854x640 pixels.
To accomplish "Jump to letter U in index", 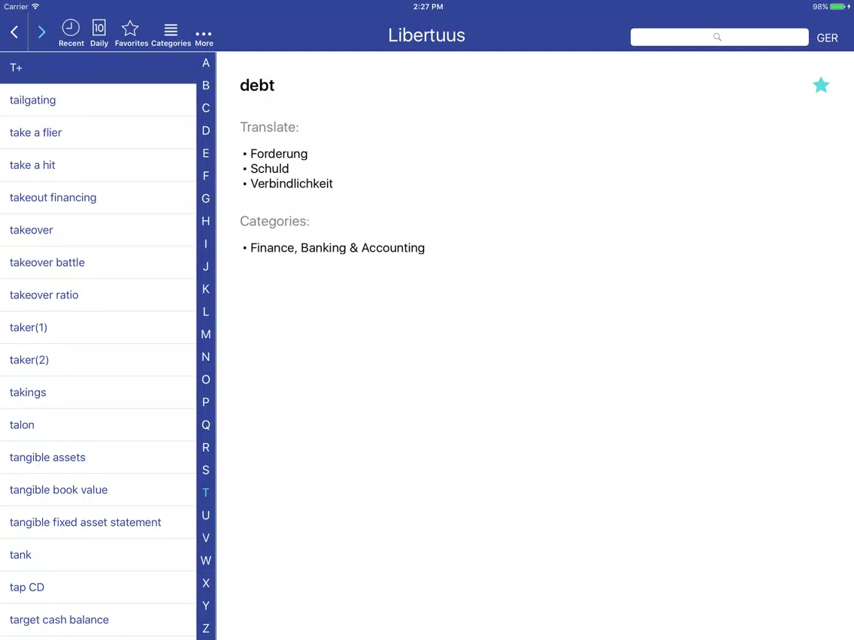I will 206,515.
